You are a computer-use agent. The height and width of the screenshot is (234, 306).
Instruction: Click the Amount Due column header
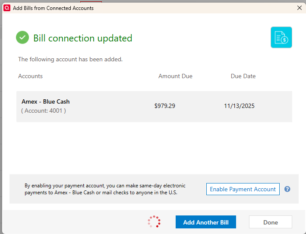175,76
